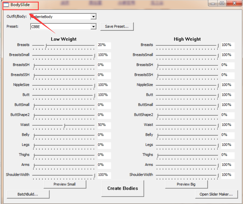
Task: Click the Low Weight Thighs slider
Action: point(63,156)
